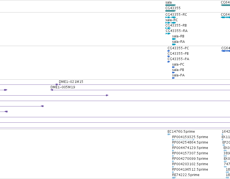Select CDS feature CG43355-PB
The image size is (230, 179).
(x=178, y=54)
